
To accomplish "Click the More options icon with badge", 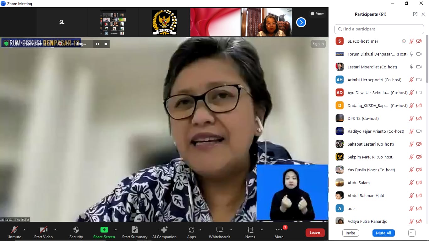I will pos(278,230).
